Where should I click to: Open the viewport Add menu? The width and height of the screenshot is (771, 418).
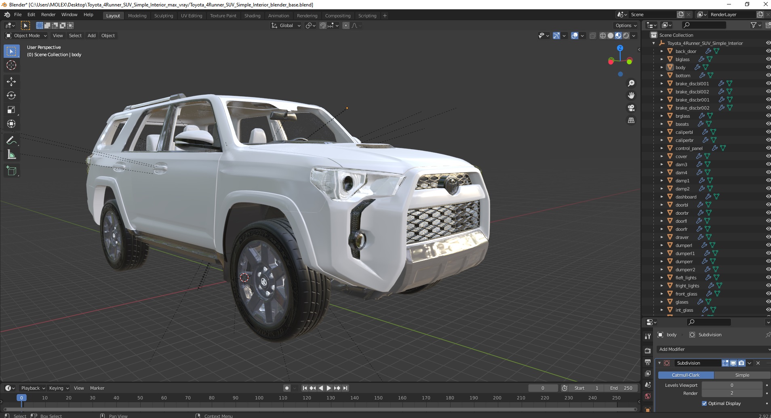point(92,36)
